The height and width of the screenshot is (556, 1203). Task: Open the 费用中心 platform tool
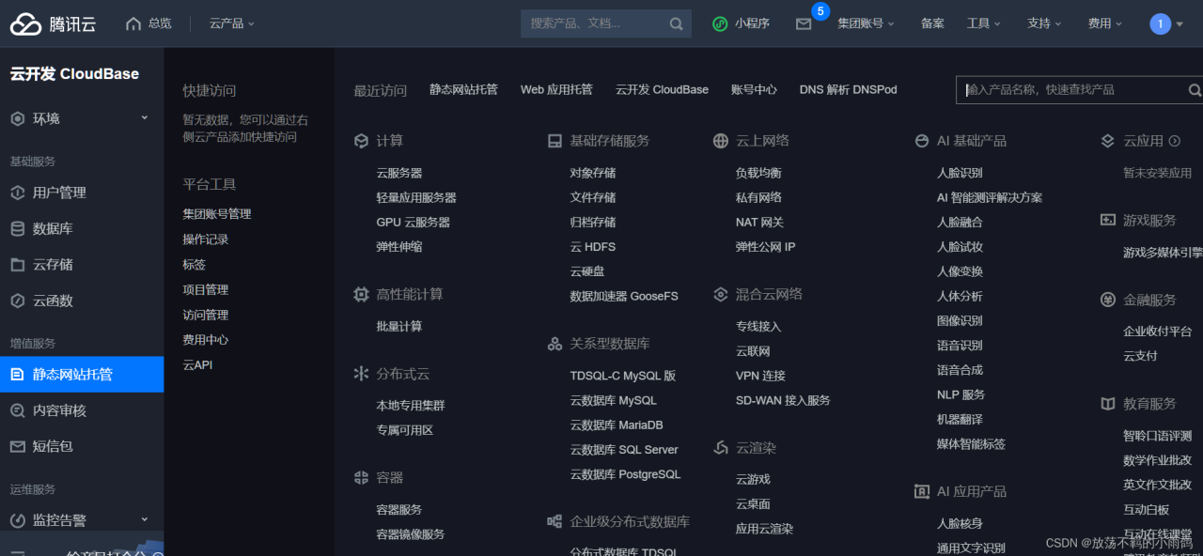point(206,340)
